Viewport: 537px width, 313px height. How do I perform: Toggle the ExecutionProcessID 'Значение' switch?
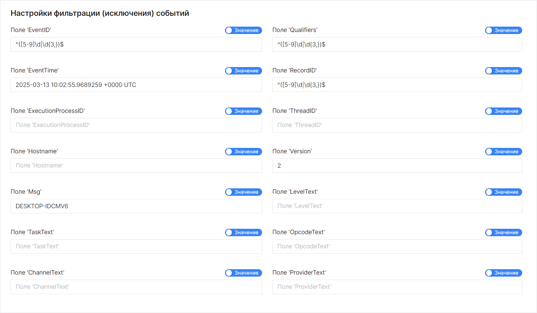point(243,111)
